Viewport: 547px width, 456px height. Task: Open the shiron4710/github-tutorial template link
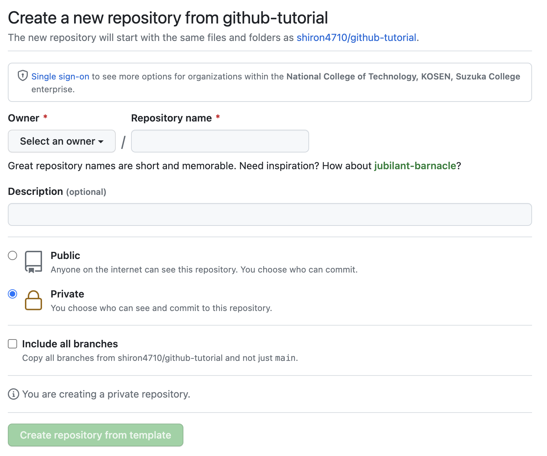pos(356,37)
